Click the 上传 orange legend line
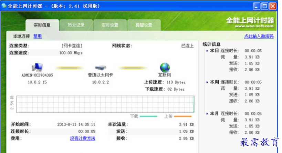Image resolution: width=282 pixels, height=153 pixels. 183,116
